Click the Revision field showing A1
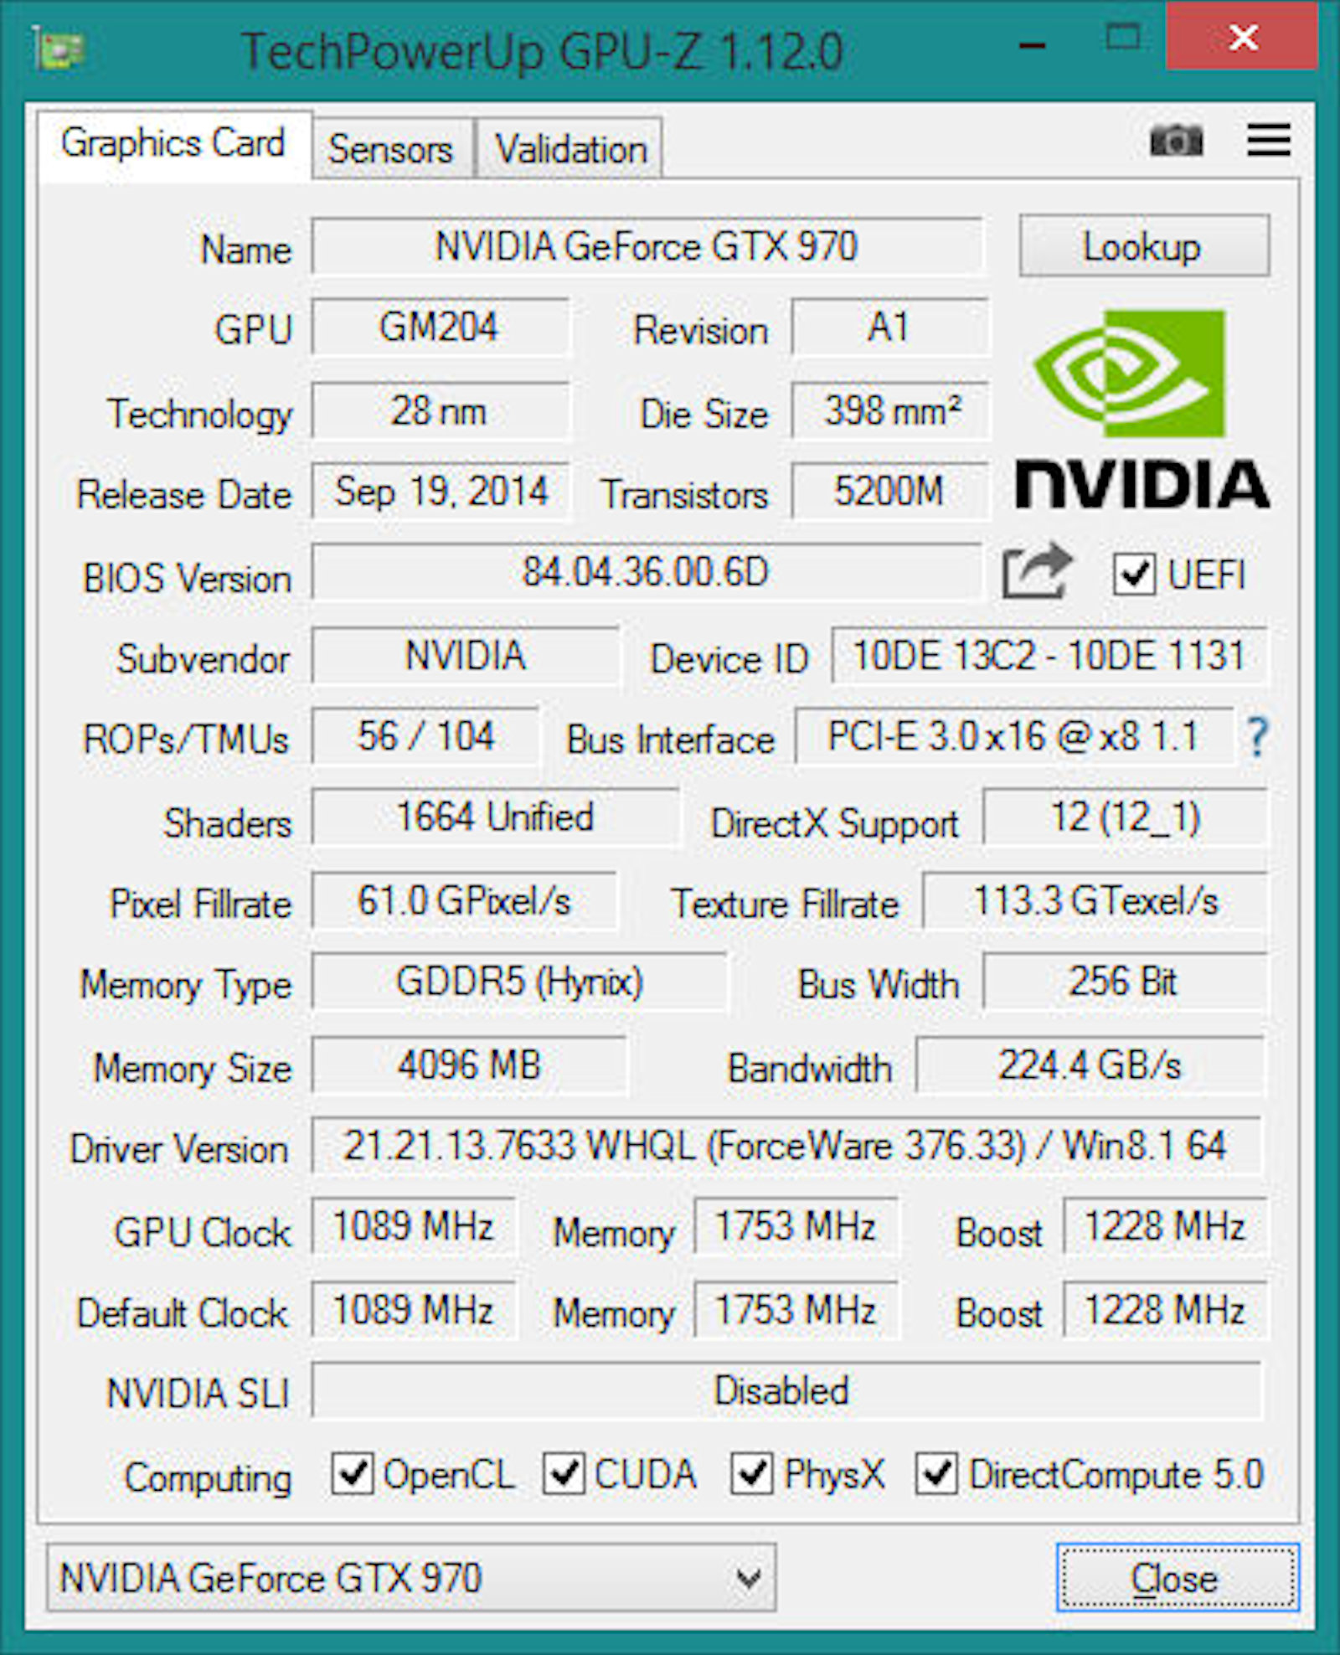1340x1655 pixels. click(x=889, y=327)
